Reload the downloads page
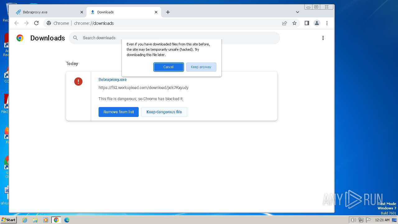 tap(36, 23)
